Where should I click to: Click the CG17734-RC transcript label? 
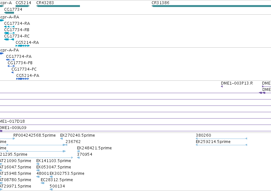point(17,36)
